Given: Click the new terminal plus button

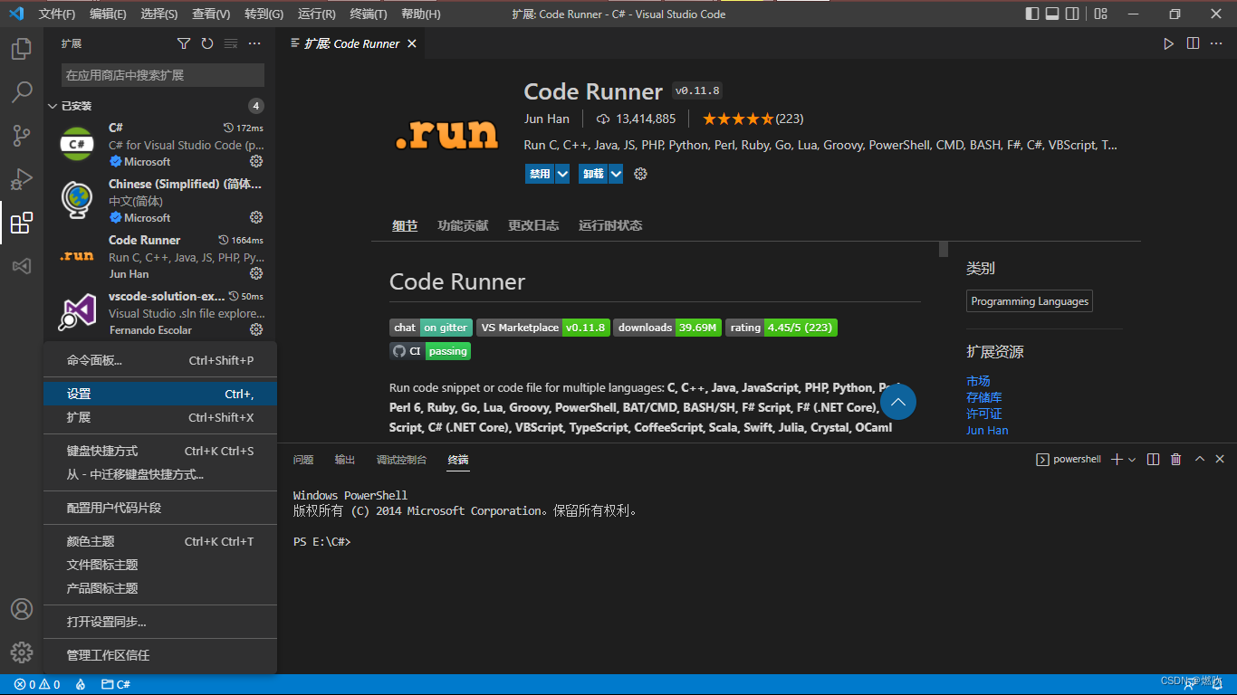Looking at the screenshot, I should click(x=1117, y=460).
